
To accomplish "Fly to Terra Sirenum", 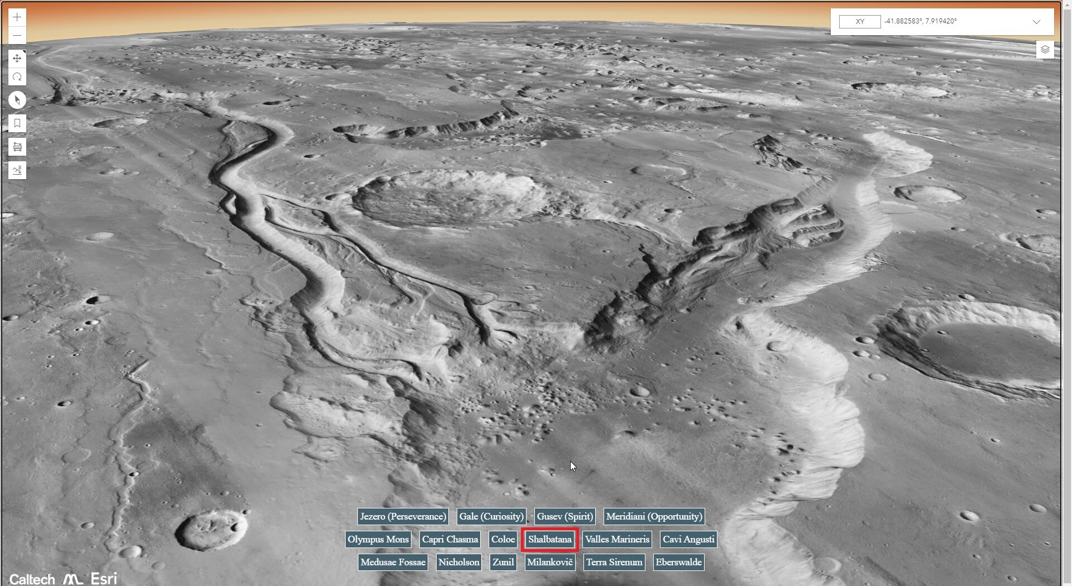I will [614, 562].
